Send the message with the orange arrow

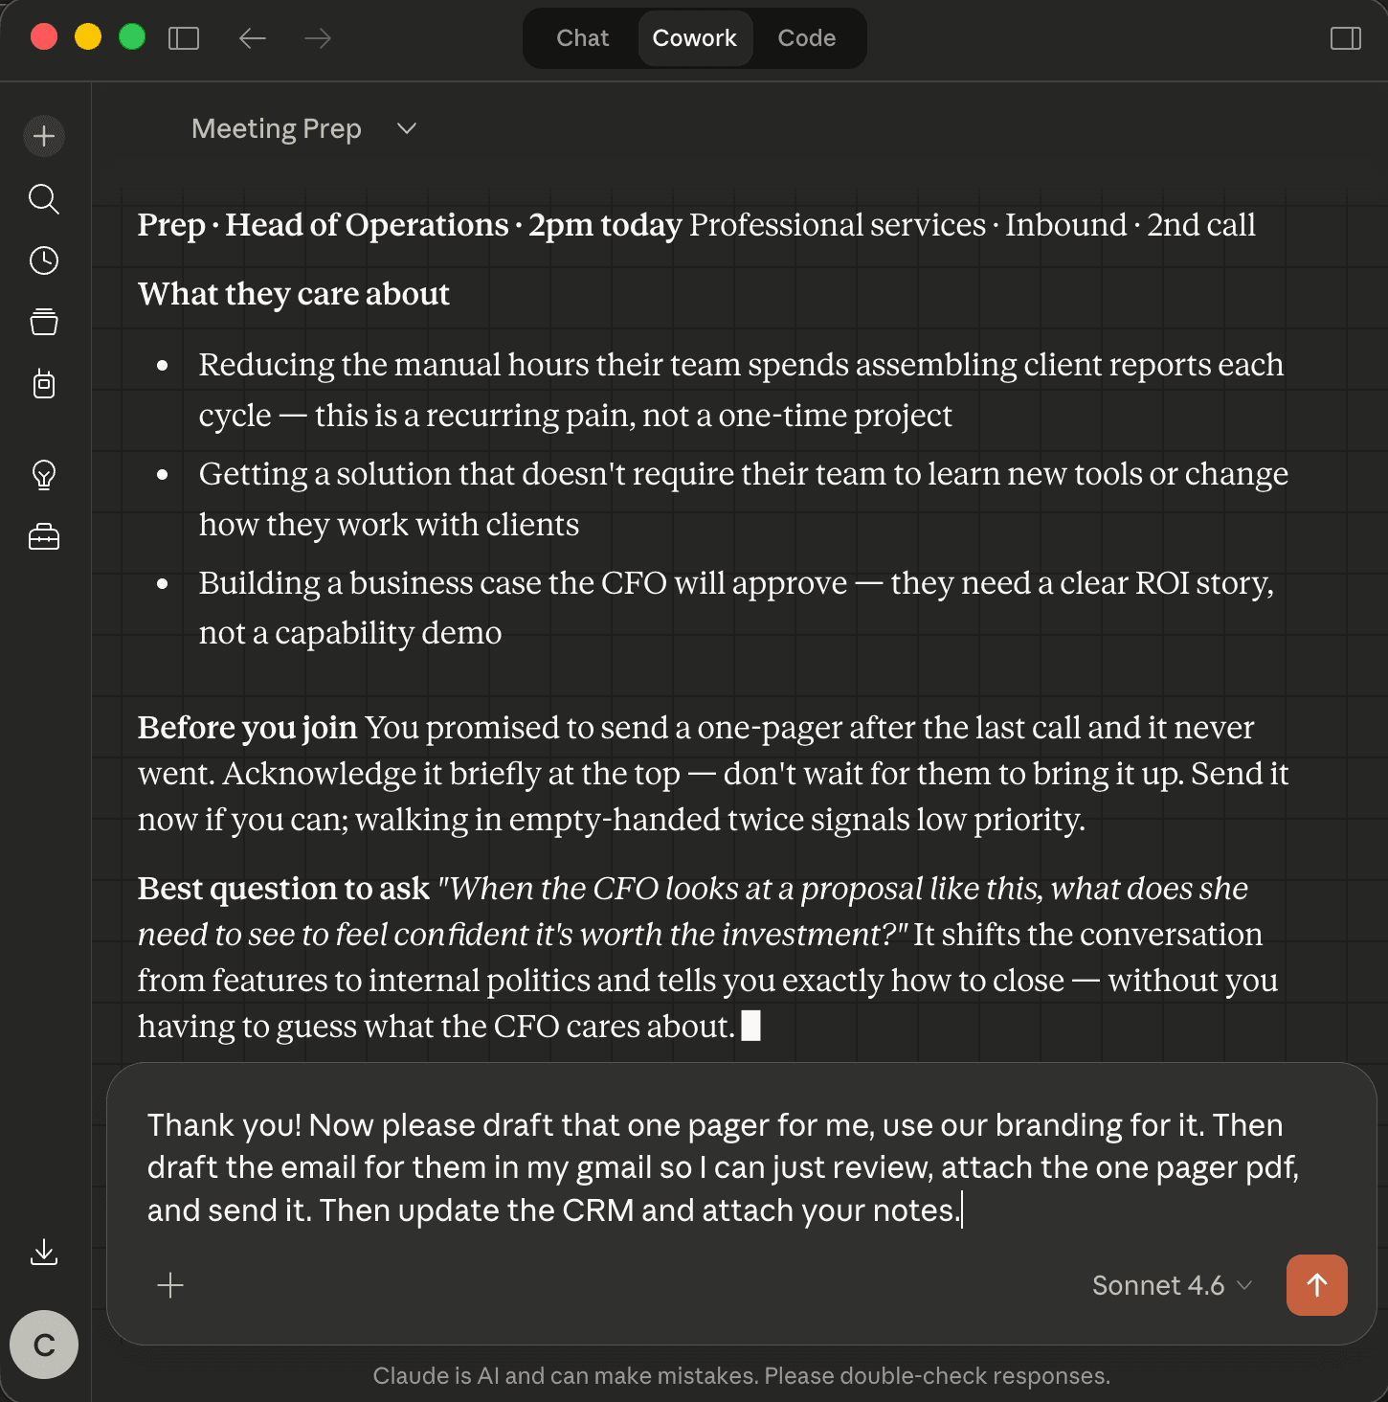coord(1316,1285)
